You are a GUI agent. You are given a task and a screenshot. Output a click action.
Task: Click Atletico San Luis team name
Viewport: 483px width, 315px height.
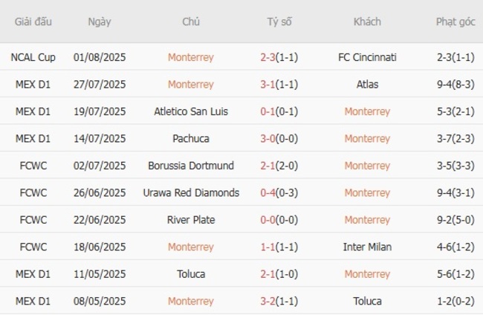point(191,111)
